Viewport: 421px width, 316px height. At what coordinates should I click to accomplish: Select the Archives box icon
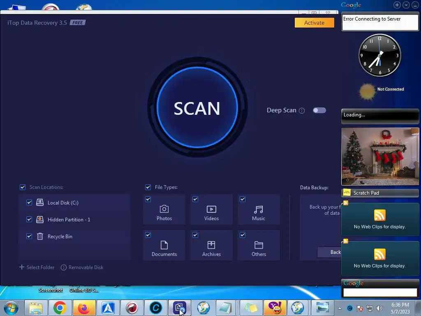211,245
